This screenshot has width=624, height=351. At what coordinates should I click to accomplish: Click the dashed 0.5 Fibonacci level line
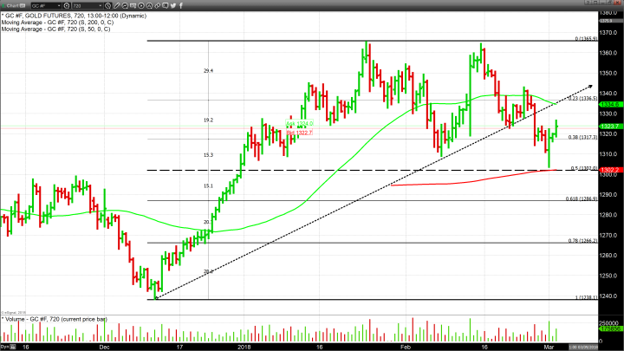coord(347,171)
